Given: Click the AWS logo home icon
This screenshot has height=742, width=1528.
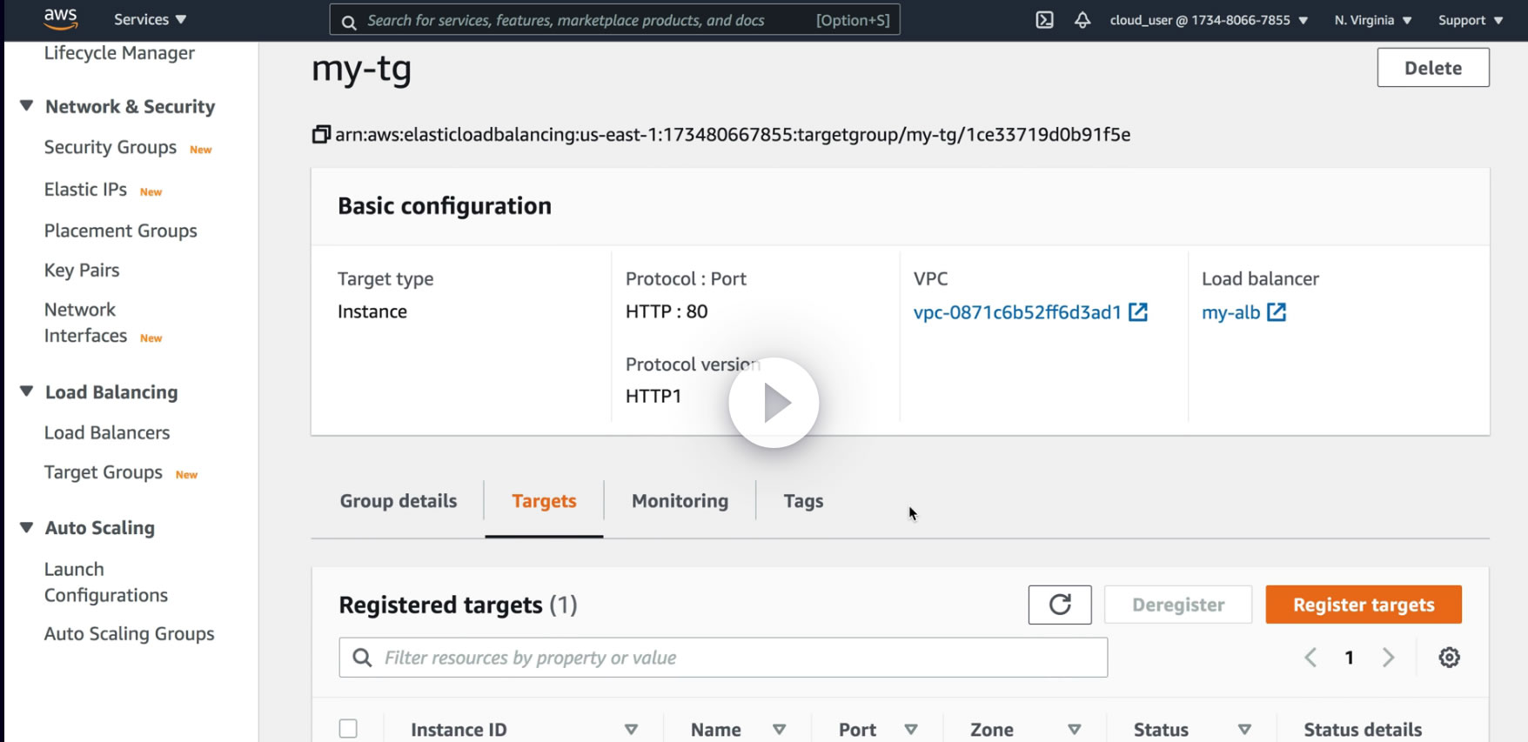Looking at the screenshot, I should [60, 18].
